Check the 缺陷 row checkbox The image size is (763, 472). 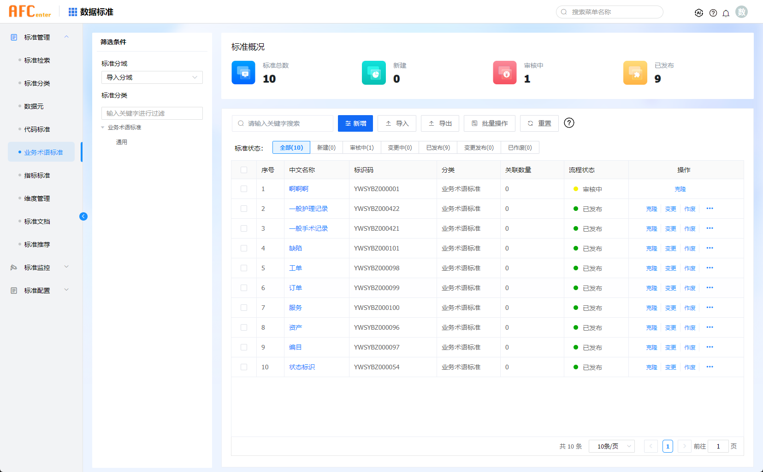244,248
